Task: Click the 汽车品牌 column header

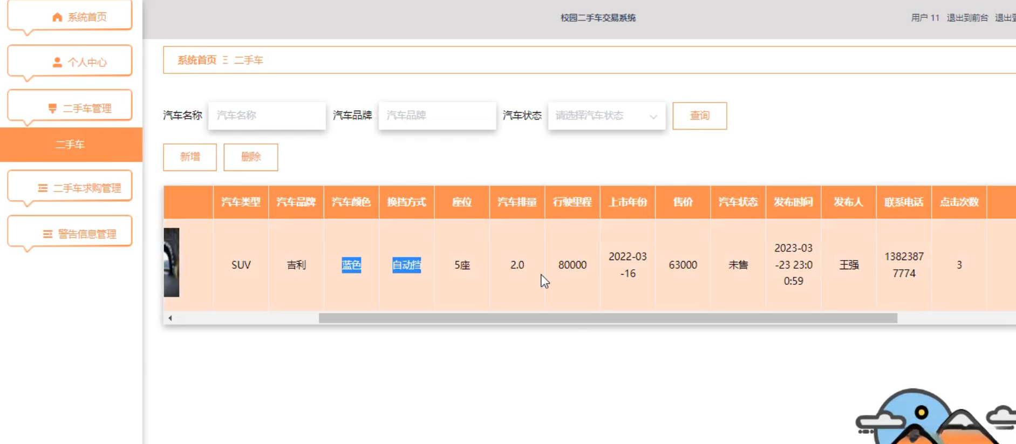Action: coord(296,202)
